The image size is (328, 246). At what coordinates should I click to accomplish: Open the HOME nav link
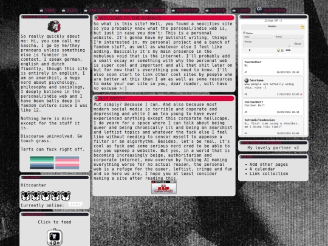(47, 10)
